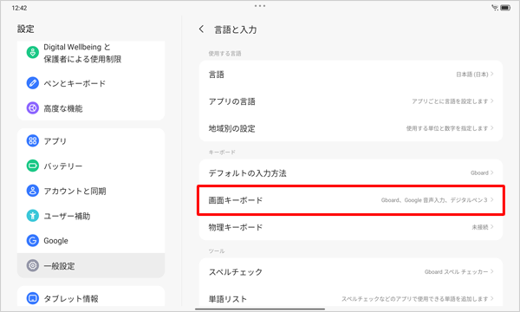The height and width of the screenshot is (312, 520).
Task: Click the Google G icon
Action: tap(33, 240)
